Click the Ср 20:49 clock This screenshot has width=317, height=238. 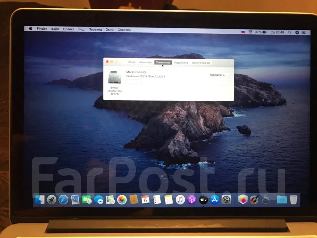click(x=277, y=32)
